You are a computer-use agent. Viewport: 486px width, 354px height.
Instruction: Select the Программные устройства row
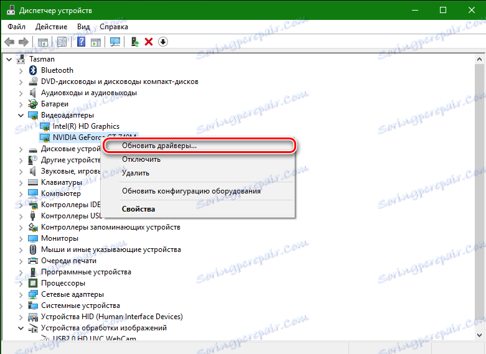86,272
